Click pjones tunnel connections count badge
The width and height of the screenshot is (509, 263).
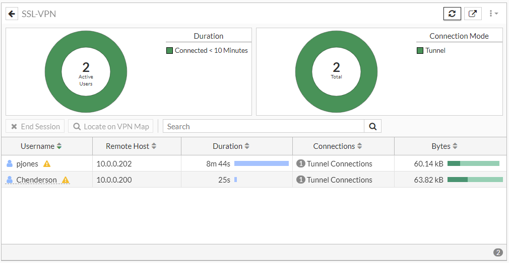click(x=301, y=163)
